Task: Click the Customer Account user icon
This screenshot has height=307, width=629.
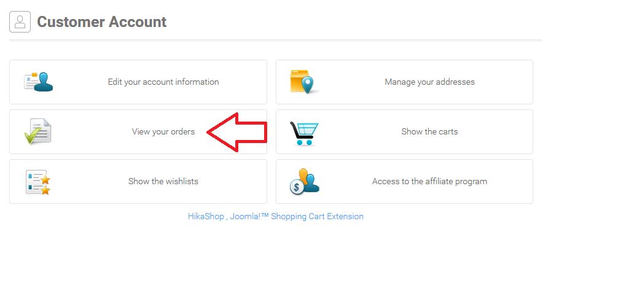Action: 20,21
